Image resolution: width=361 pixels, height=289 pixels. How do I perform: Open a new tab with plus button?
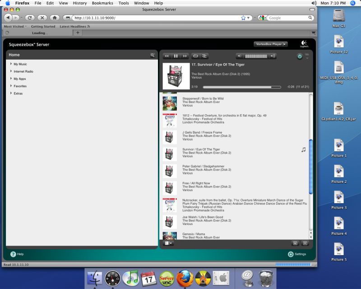(x=78, y=33)
